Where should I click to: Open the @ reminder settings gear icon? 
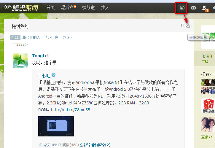(188, 26)
